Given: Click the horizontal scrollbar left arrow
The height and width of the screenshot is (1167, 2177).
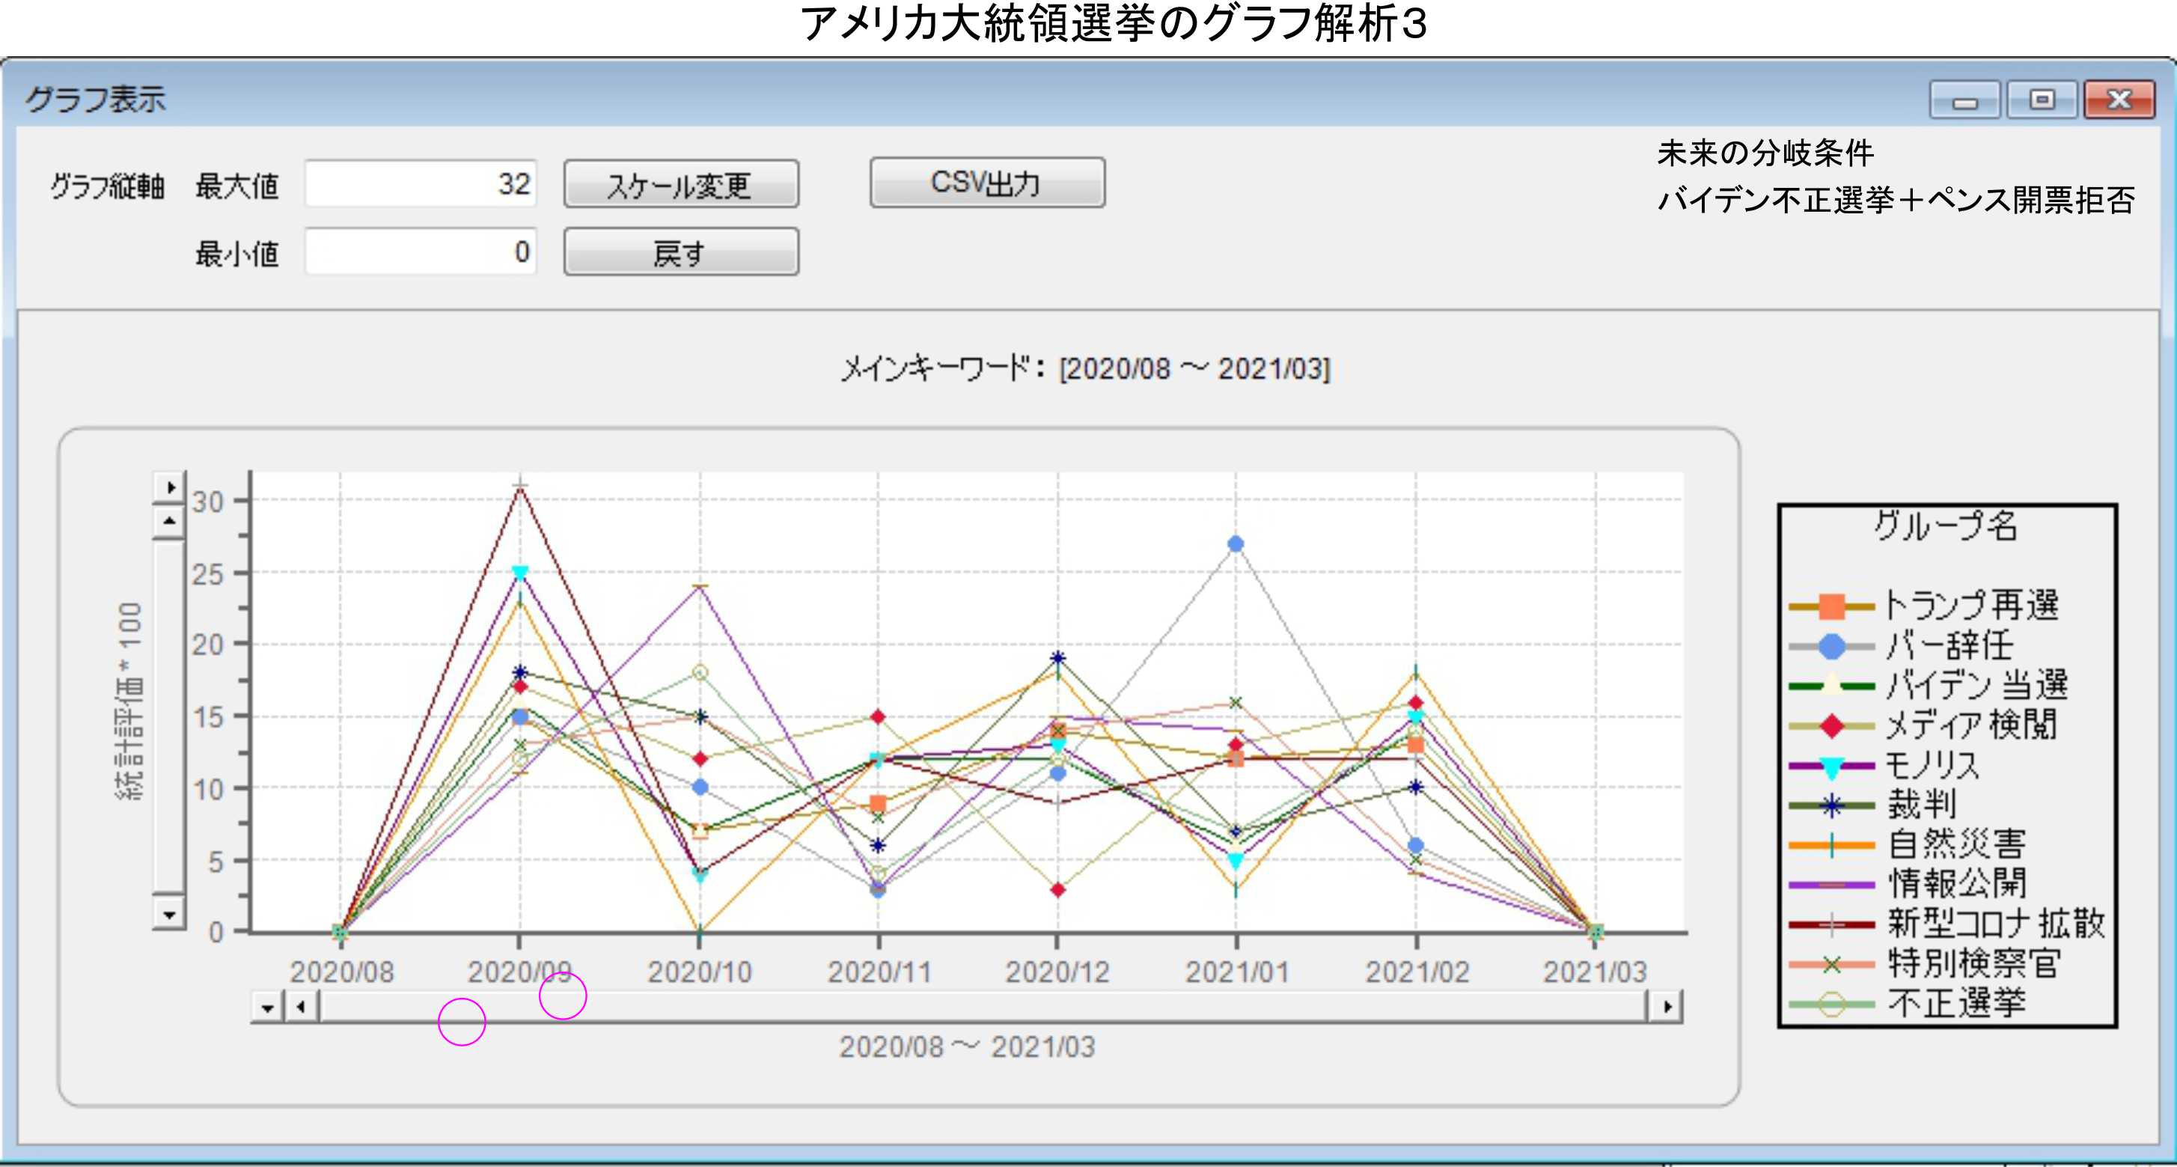Looking at the screenshot, I should (301, 1008).
